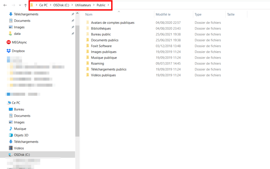Select 'Ce PC' in the navigation tree

pos(16,103)
